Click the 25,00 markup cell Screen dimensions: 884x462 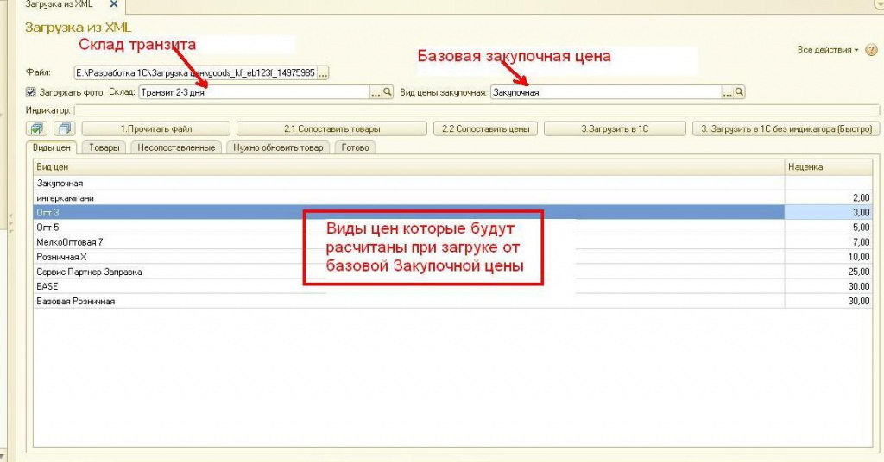click(x=829, y=272)
